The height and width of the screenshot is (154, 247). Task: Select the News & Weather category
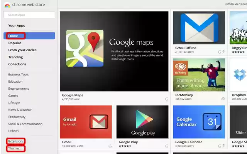click(x=20, y=110)
